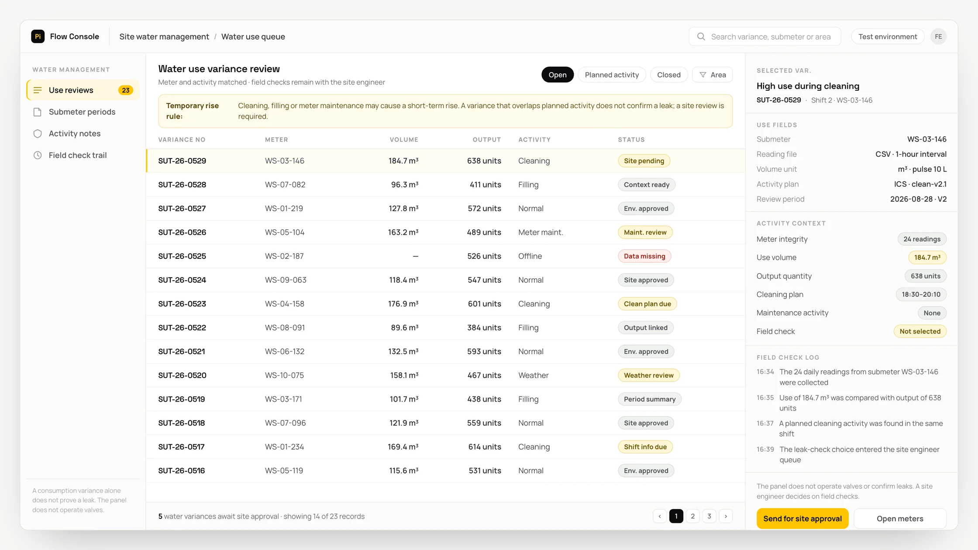The height and width of the screenshot is (550, 978).
Task: Click the Field check trail clock icon
Action: 38,155
